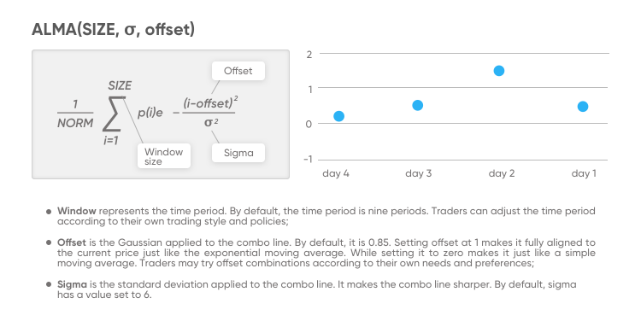This screenshot has width=641, height=321.
Task: Click the (i-offset)² exponent numerator
Action: point(210,102)
